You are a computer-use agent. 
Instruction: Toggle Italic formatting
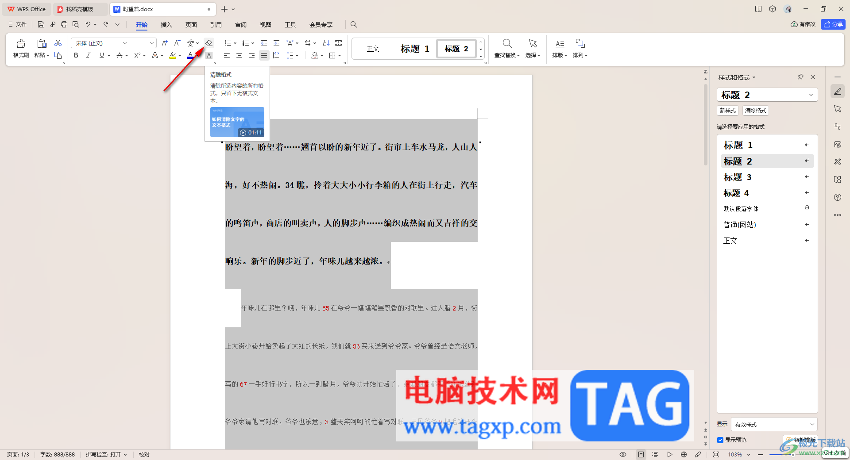point(89,55)
